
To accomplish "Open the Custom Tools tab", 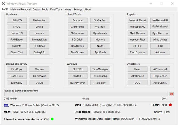I will coord(40,9).
